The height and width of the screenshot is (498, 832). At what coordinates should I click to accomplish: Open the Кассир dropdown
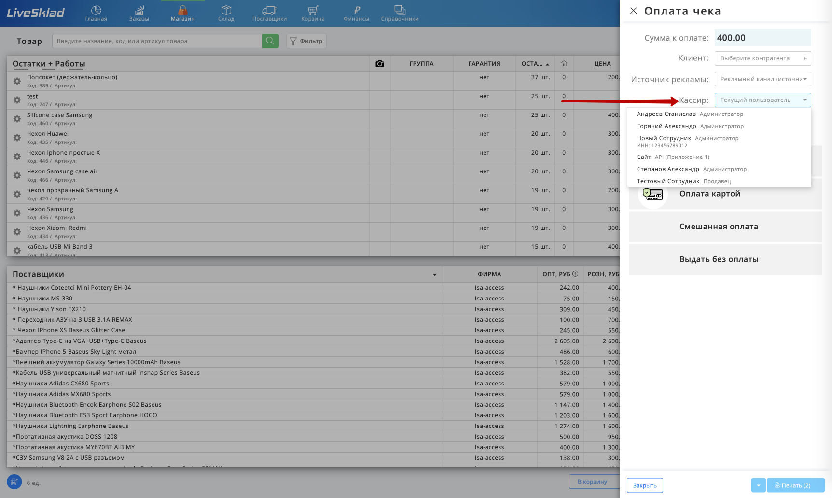[x=763, y=100]
